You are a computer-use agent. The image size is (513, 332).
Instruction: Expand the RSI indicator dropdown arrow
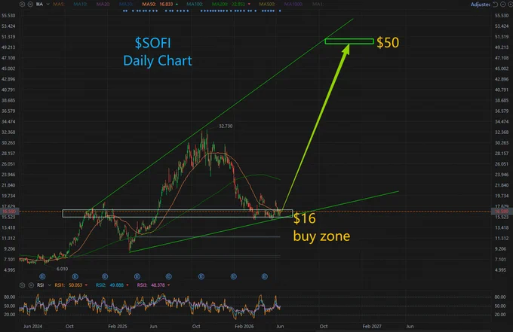(x=49, y=285)
